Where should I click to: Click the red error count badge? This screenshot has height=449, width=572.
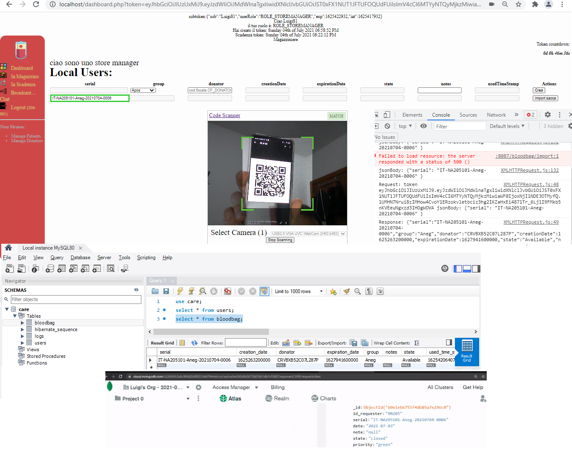(531, 115)
